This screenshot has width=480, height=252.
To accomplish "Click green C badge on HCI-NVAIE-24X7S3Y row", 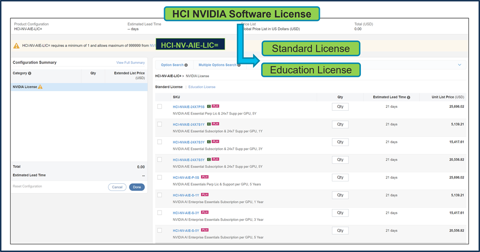I will point(209,142).
